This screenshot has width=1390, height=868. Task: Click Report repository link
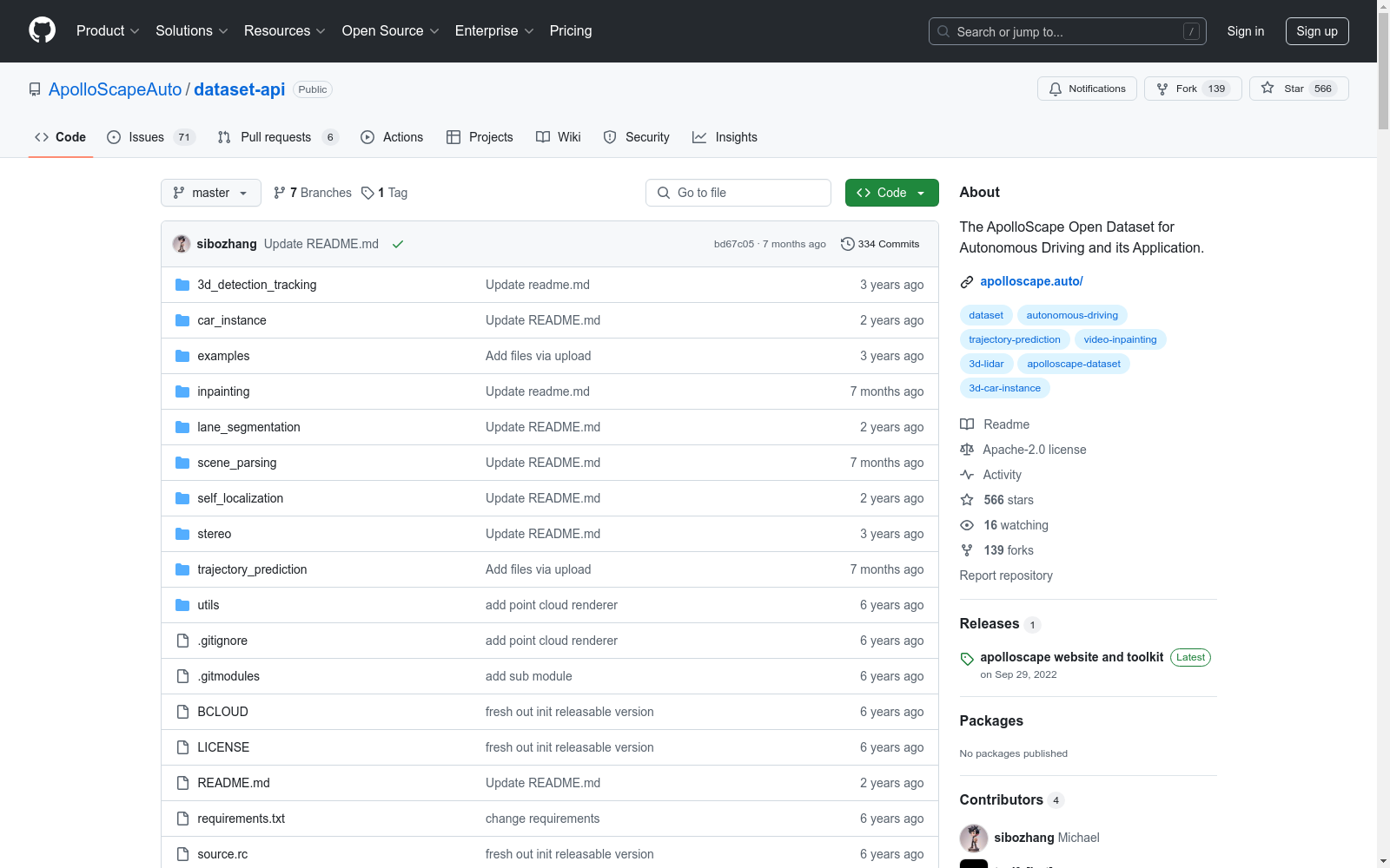(x=1006, y=575)
